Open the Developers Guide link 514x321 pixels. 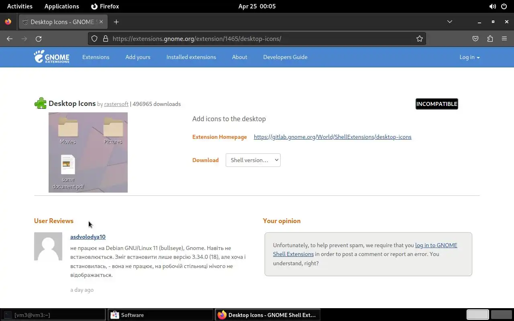point(285,57)
